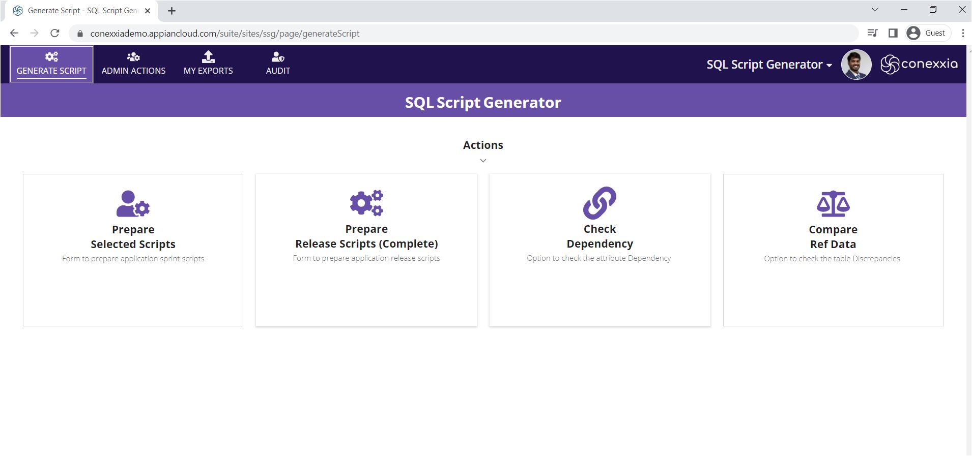Reload the page with refresh icon

(55, 33)
